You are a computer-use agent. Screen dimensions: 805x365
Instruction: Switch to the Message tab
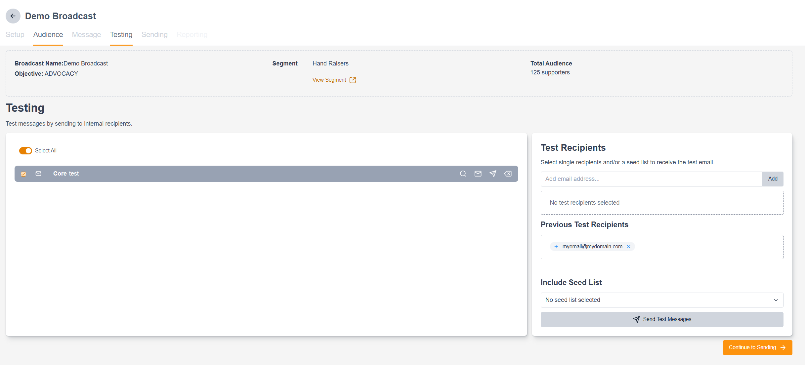pyautogui.click(x=86, y=35)
